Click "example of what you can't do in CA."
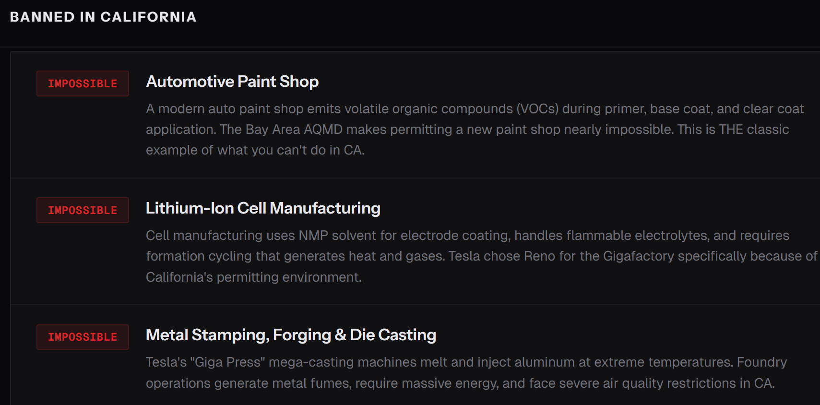 click(x=255, y=150)
